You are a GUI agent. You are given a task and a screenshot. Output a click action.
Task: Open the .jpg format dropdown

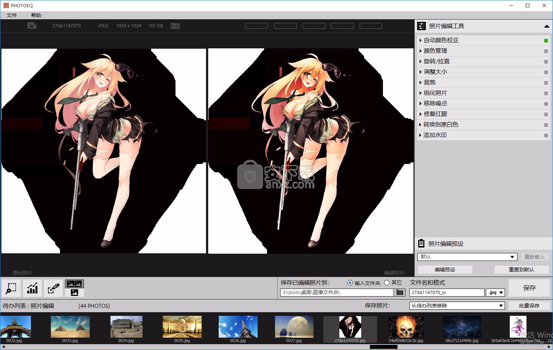click(x=496, y=293)
